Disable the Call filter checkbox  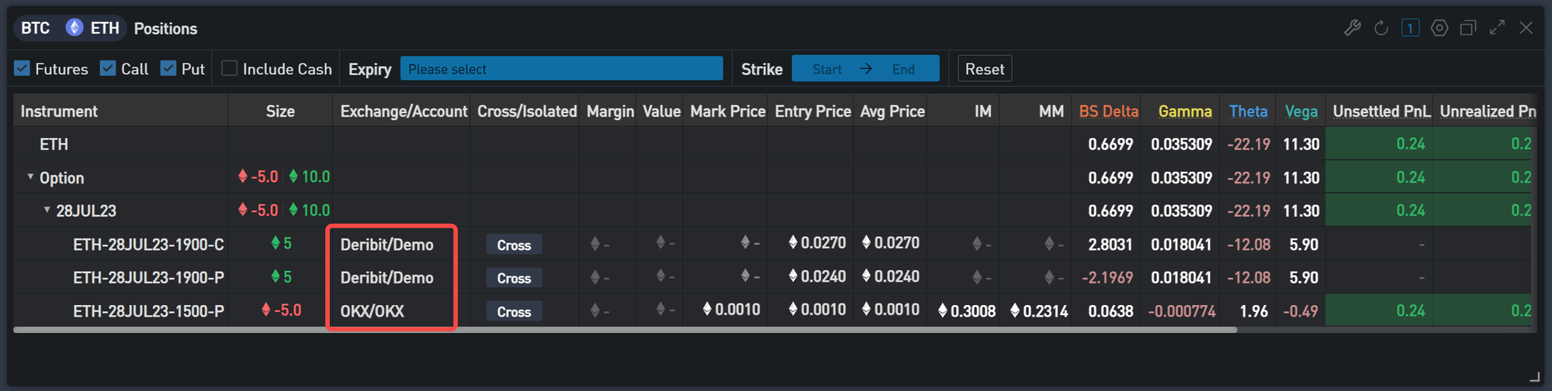point(108,69)
